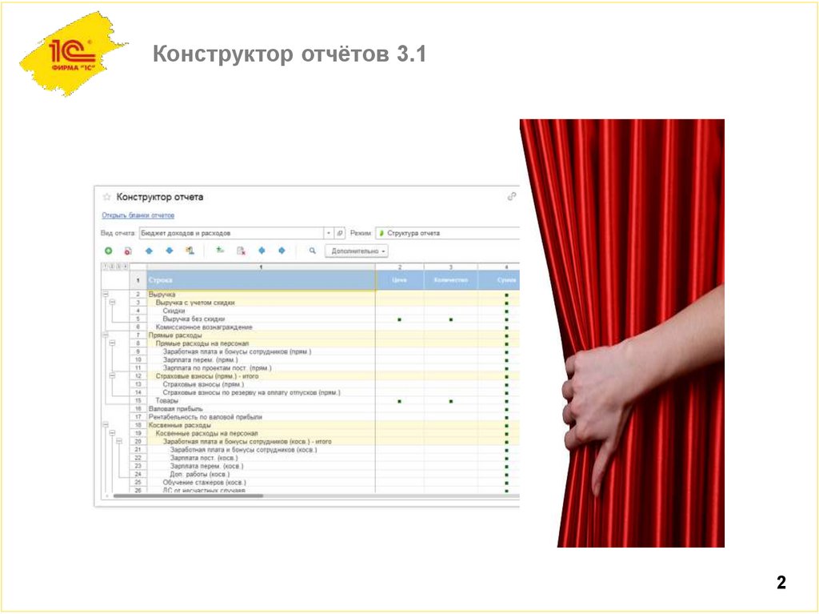This screenshot has width=819, height=614.
Task: Toggle the Цена marker for Выручка без скидки
Action: (399, 319)
